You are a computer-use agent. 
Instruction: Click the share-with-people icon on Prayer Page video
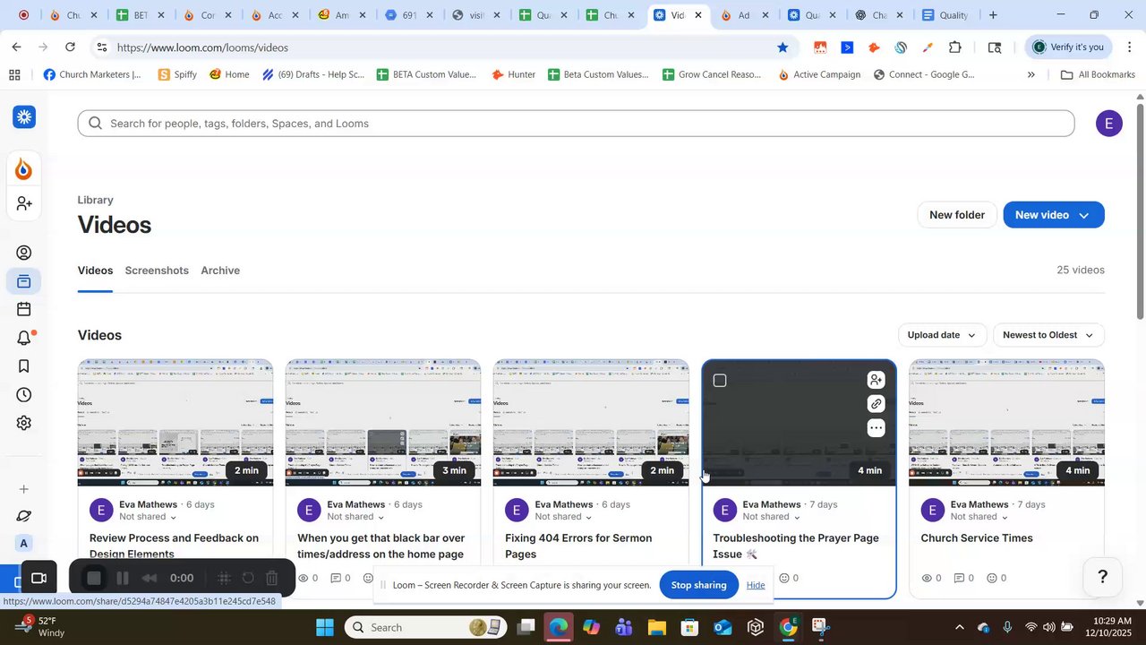pyautogui.click(x=877, y=381)
